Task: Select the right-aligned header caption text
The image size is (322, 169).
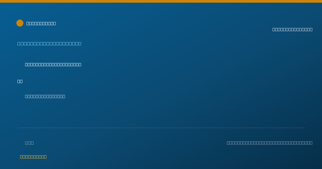Action: click(292, 30)
